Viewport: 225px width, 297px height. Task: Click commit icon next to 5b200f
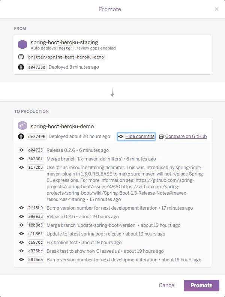[21, 159]
